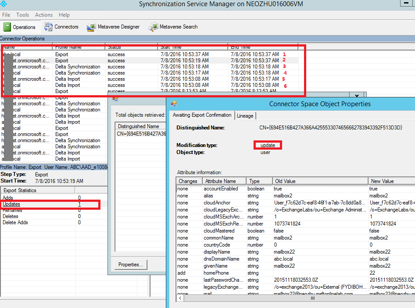Click the cloudMSExchRe... old value 1073741824
415x308 pixels.
[x=287, y=224]
